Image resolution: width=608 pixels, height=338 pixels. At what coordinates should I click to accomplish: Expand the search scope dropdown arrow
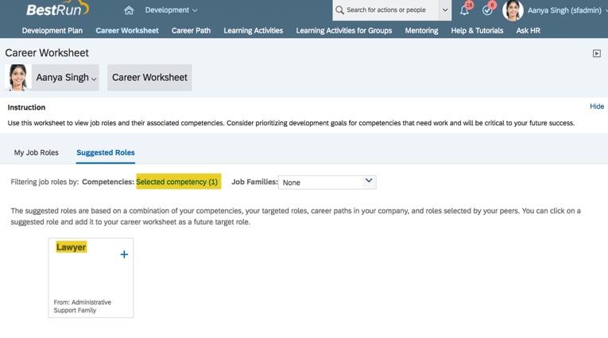[445, 10]
